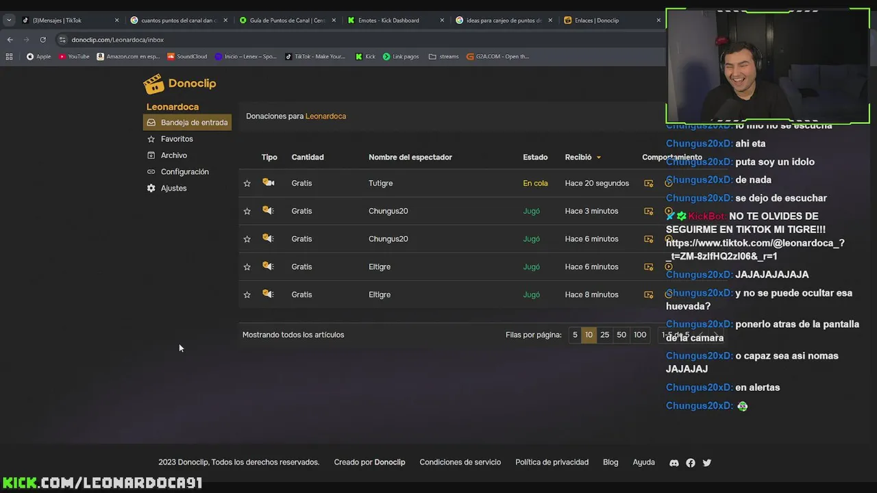The height and width of the screenshot is (493, 877).
Task: Open the apps grid in bookmarks bar
Action: (9, 57)
